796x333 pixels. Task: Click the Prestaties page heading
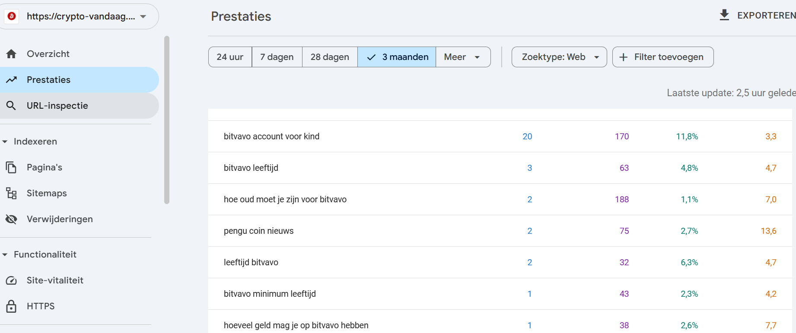tap(241, 16)
